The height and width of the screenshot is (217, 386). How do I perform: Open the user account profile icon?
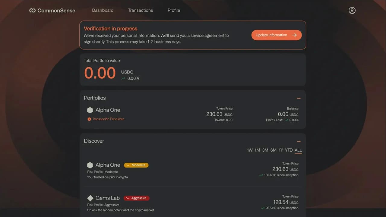coord(352,11)
